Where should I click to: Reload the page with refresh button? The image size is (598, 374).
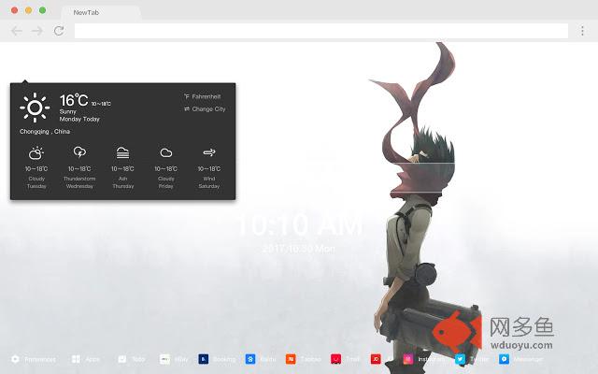coord(59,31)
